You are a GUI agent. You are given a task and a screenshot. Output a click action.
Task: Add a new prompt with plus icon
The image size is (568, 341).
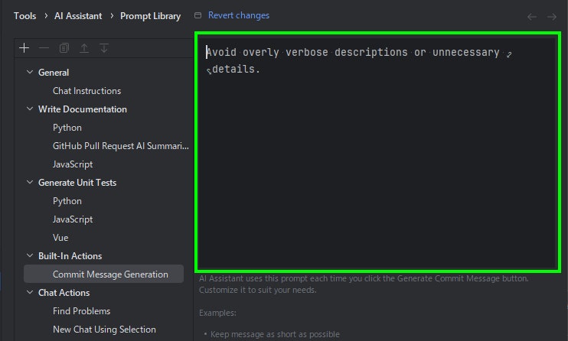[24, 47]
